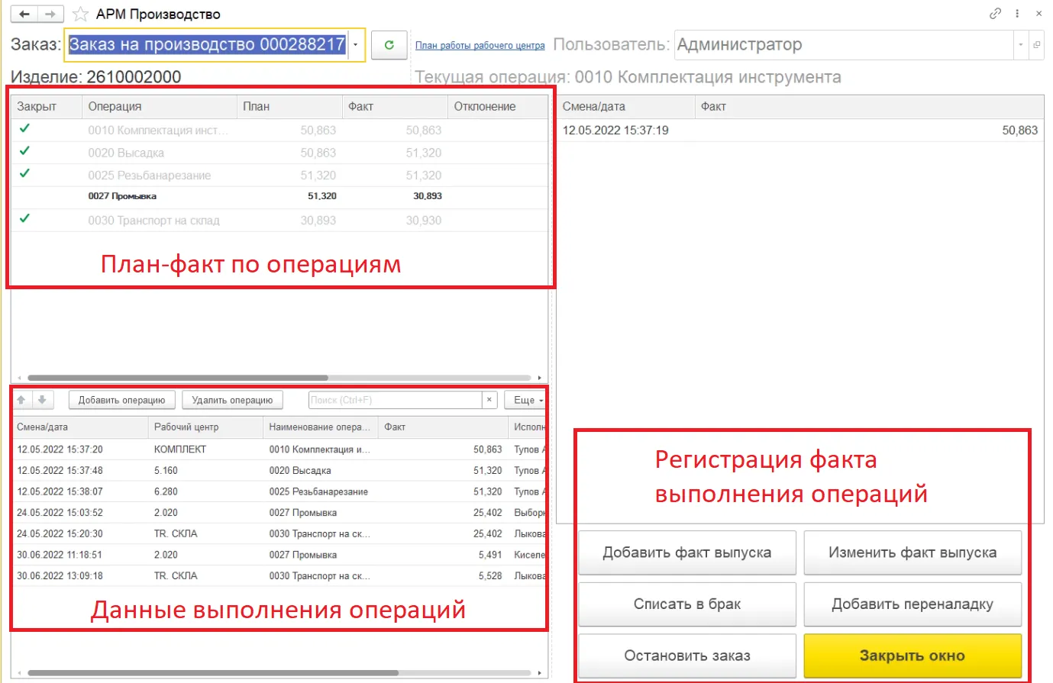The height and width of the screenshot is (683, 1053).
Task: Click the Поиск search input field
Action: pyautogui.click(x=394, y=400)
